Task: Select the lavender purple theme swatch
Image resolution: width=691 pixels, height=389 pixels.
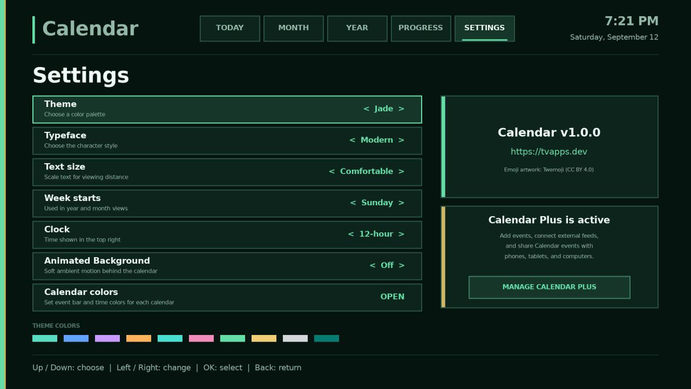Action: (x=107, y=338)
